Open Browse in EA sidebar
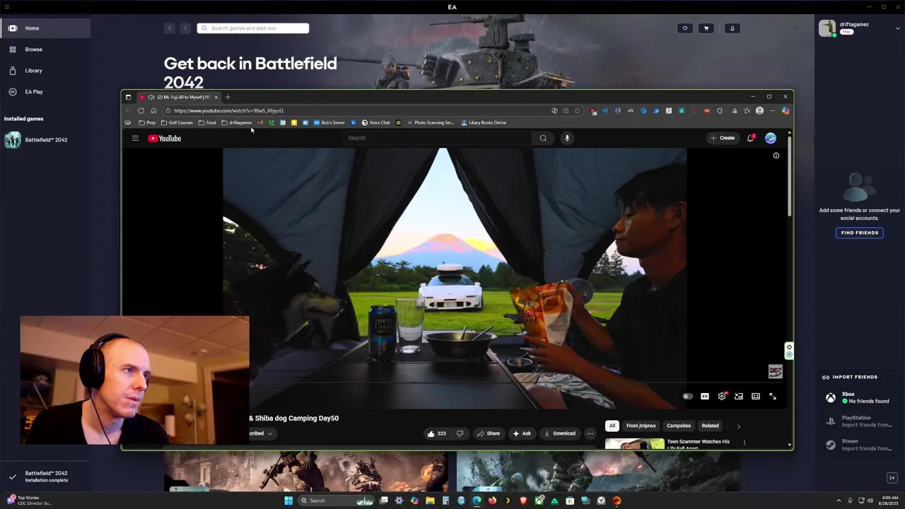This screenshot has width=905, height=509. 45,49
